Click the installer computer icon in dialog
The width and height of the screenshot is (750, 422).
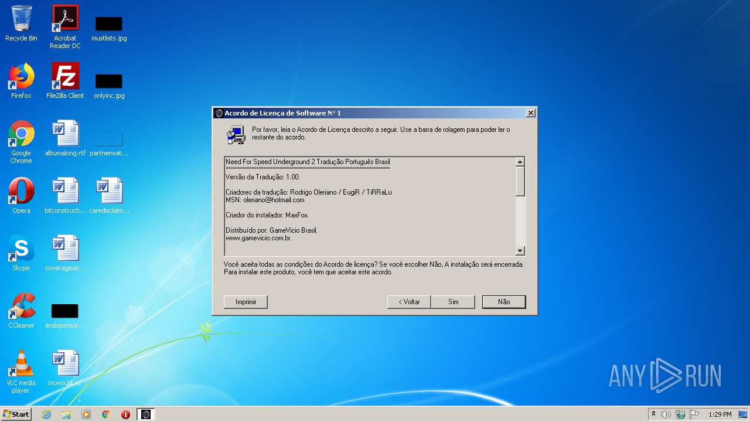(236, 135)
